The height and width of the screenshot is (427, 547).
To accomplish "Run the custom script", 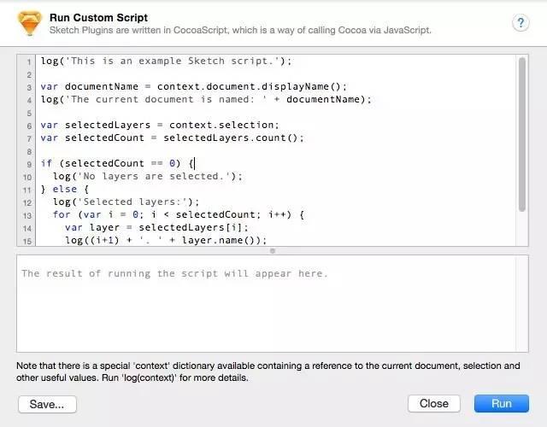I will click(502, 404).
